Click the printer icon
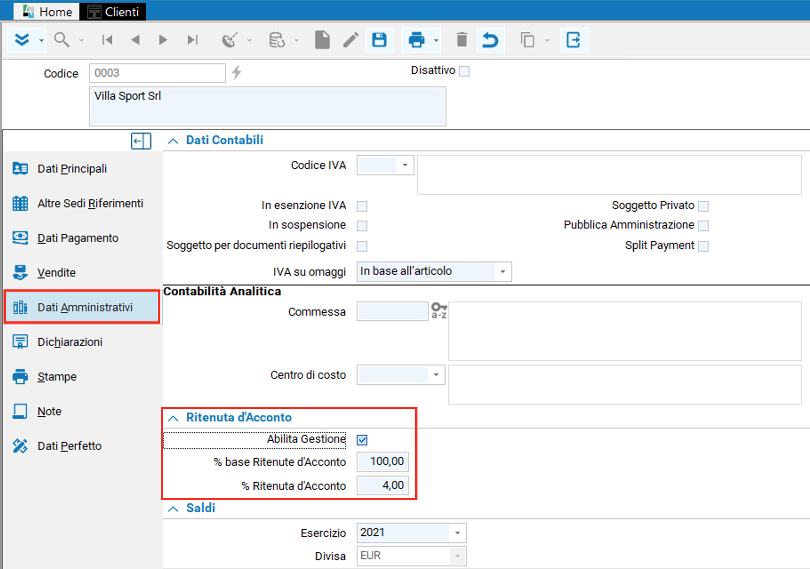 (x=417, y=40)
